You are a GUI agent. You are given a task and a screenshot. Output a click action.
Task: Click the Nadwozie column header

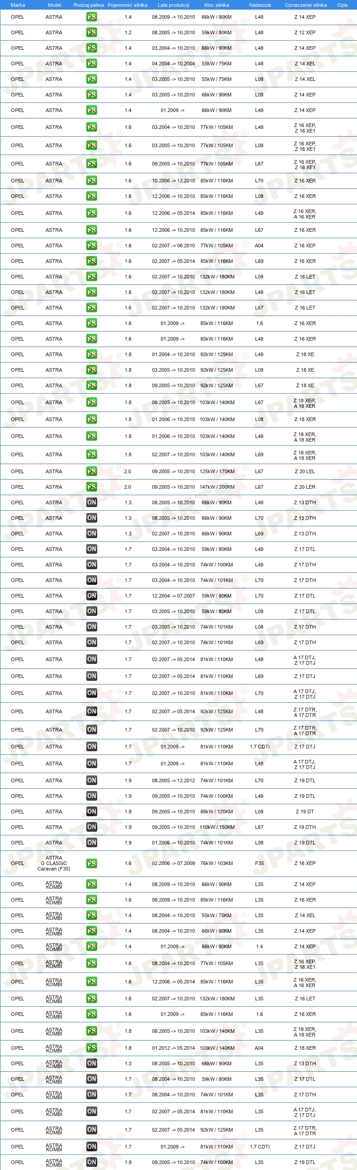[x=260, y=5]
